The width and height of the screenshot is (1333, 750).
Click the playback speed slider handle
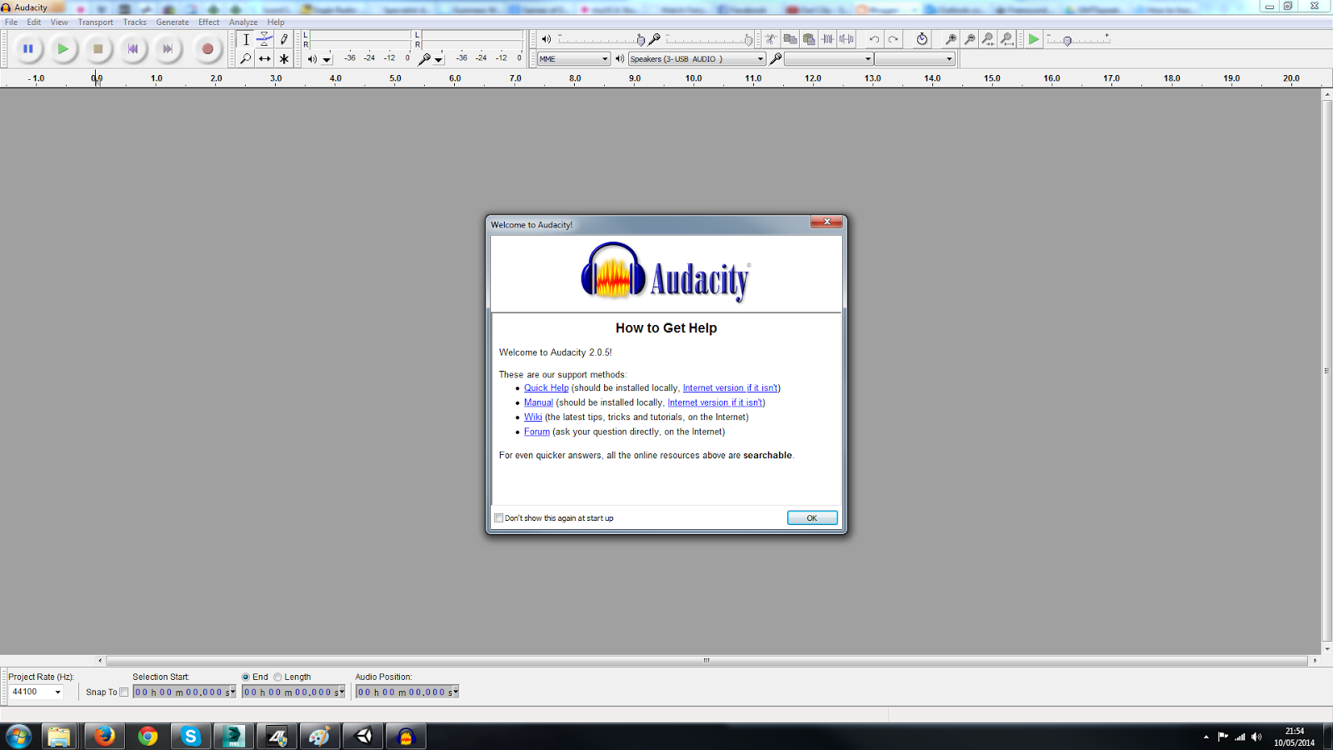tap(1067, 41)
